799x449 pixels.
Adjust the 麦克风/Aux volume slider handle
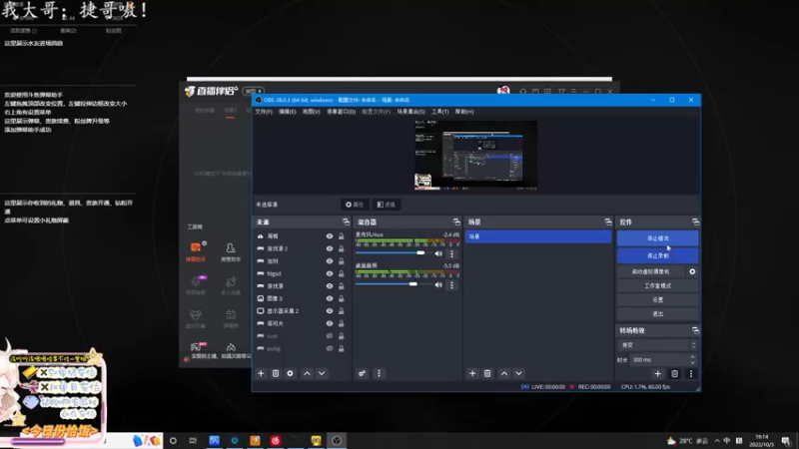[x=420, y=252]
